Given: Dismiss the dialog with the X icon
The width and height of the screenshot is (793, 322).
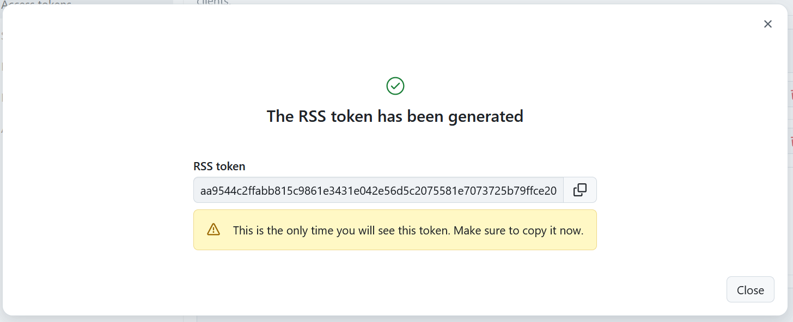Looking at the screenshot, I should click(x=768, y=24).
